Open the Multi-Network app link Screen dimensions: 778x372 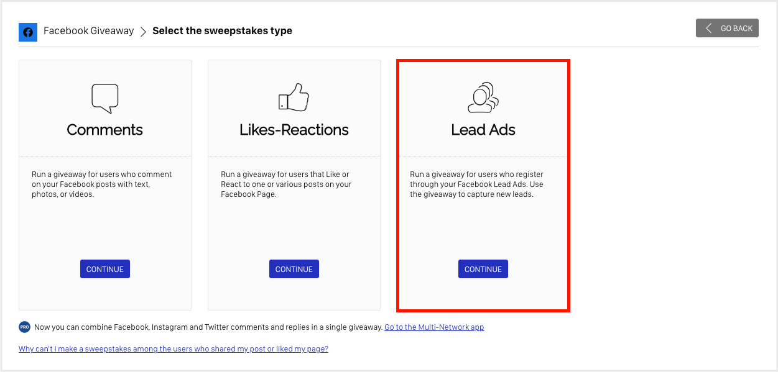click(434, 327)
